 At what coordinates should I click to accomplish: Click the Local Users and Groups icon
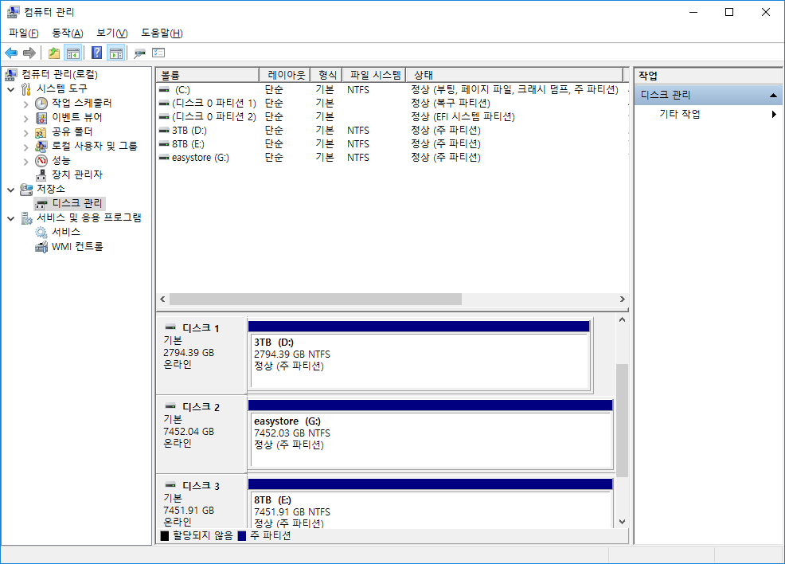tap(41, 147)
